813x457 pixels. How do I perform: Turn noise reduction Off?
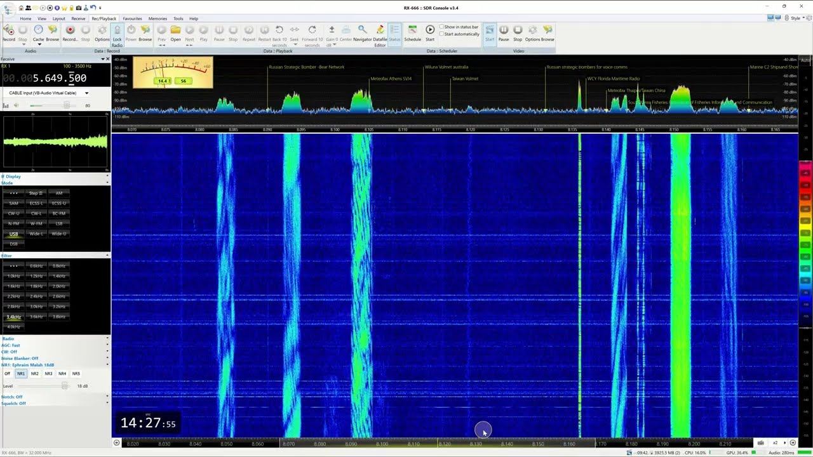[8, 374]
